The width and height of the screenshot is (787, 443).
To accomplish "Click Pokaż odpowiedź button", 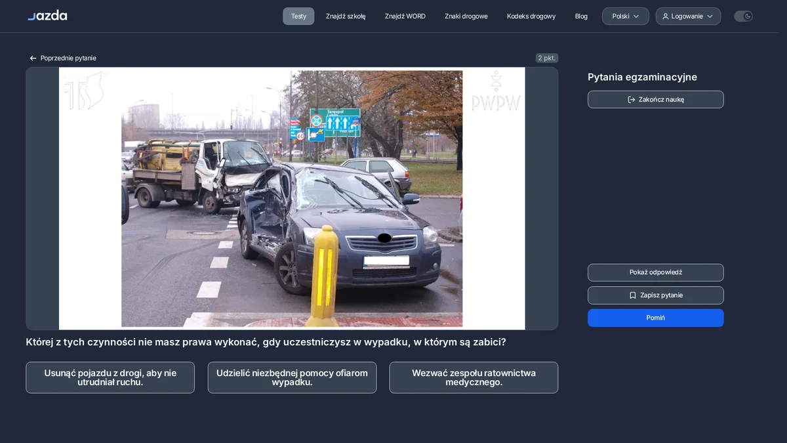I will (656, 272).
